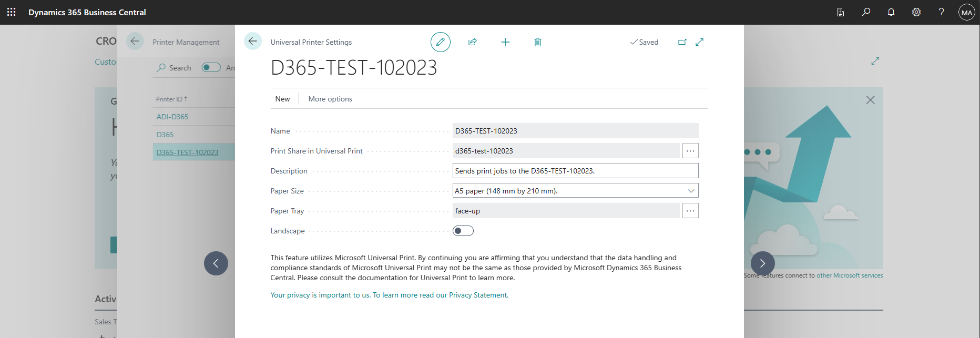This screenshot has width=980, height=338.
Task: Toggle the Landscape switch
Action: click(463, 231)
